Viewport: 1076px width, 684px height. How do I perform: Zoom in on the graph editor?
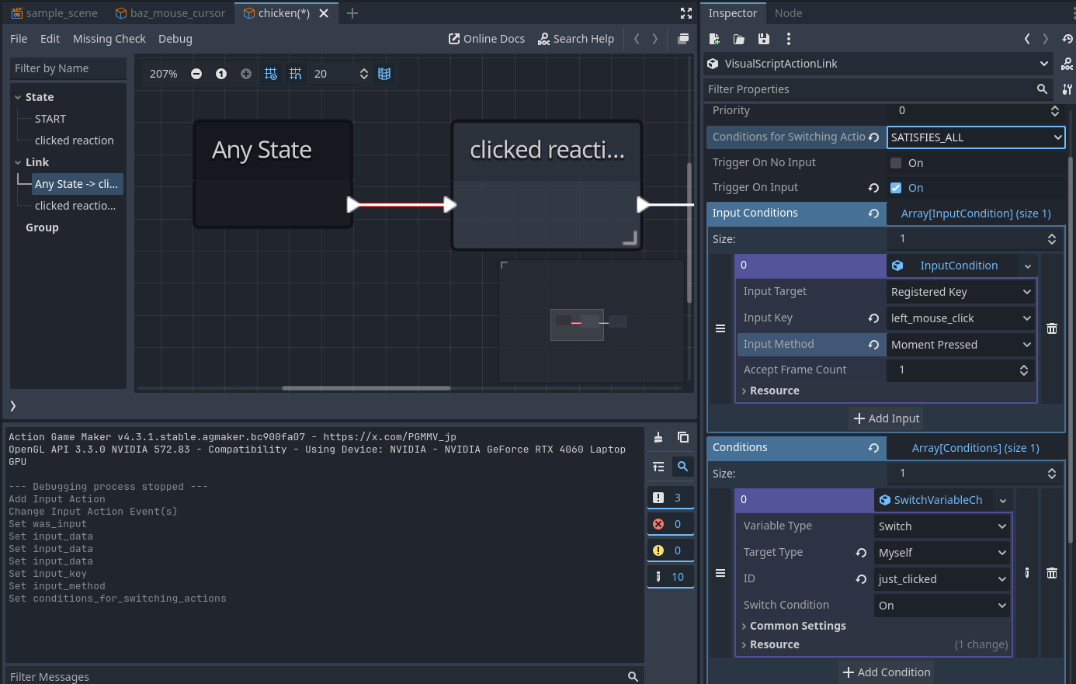(246, 74)
